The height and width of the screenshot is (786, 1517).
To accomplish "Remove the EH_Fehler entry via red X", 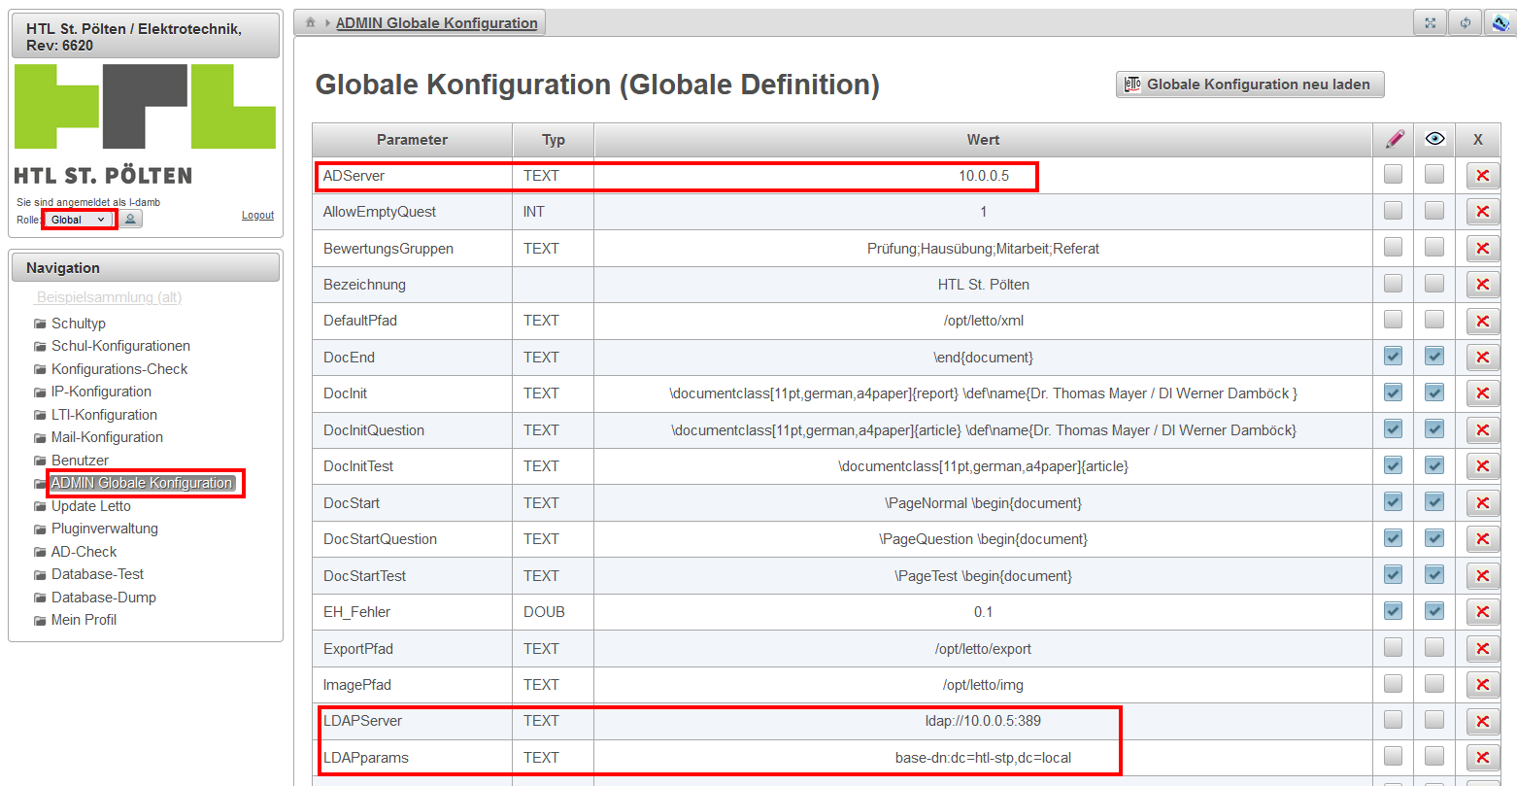I will (x=1482, y=612).
